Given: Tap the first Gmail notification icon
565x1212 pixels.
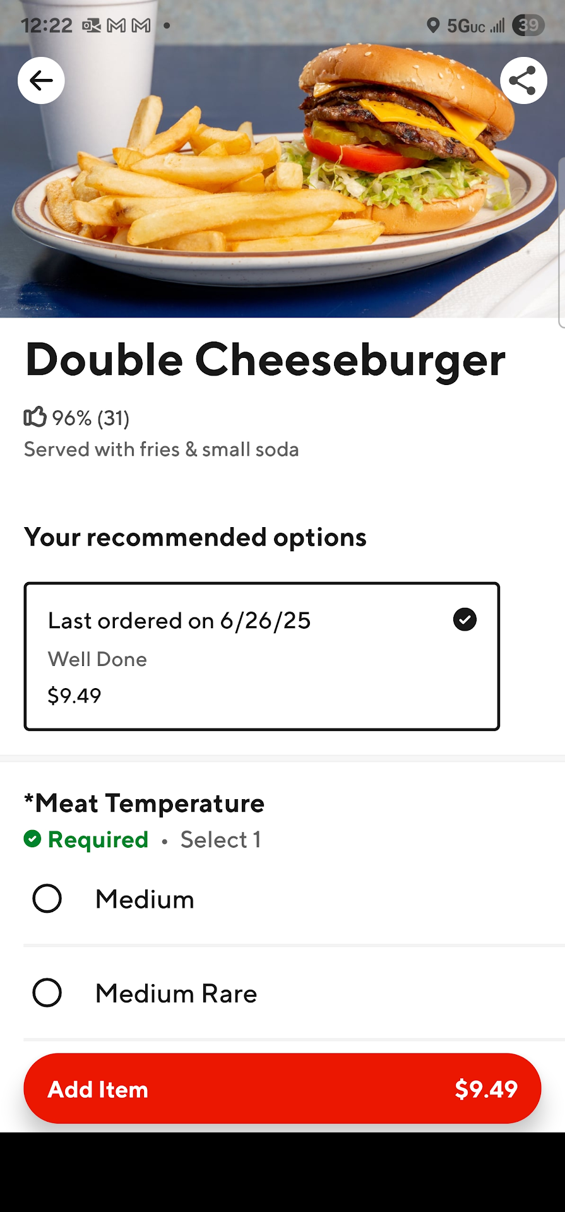Looking at the screenshot, I should pyautogui.click(x=116, y=25).
